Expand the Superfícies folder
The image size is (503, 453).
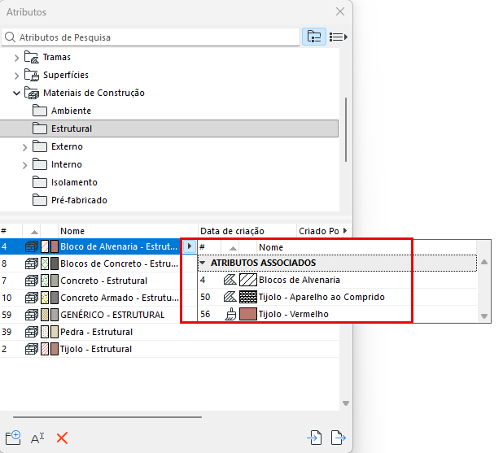[16, 76]
